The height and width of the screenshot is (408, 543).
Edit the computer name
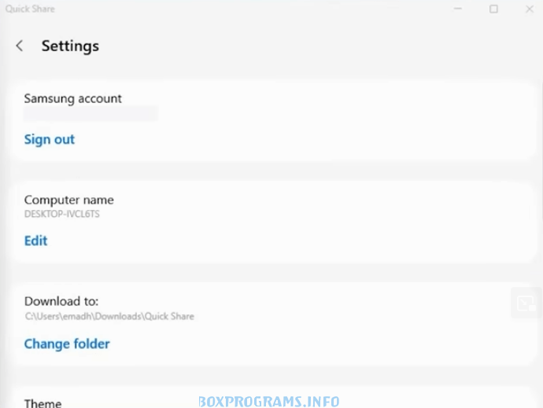click(x=35, y=241)
